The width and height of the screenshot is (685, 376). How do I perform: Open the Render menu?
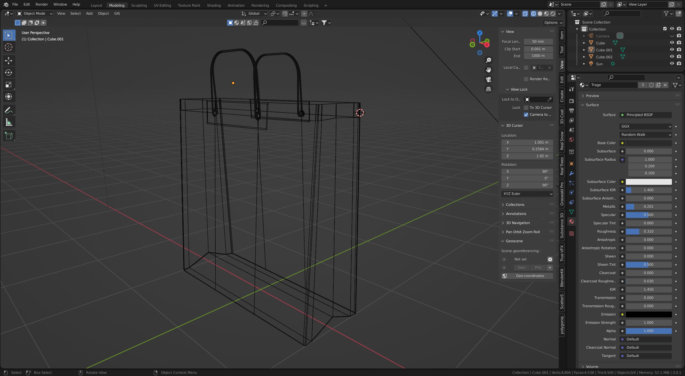(x=41, y=4)
